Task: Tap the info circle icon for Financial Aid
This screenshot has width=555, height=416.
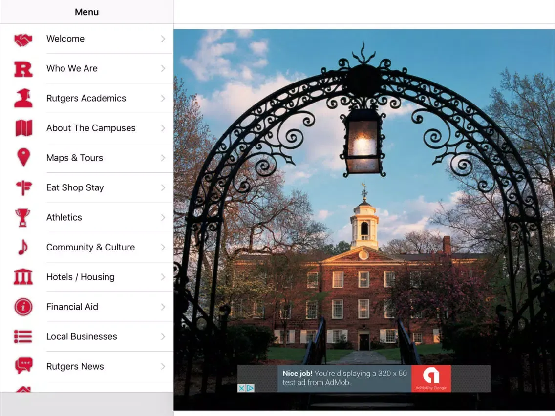Action: point(23,307)
